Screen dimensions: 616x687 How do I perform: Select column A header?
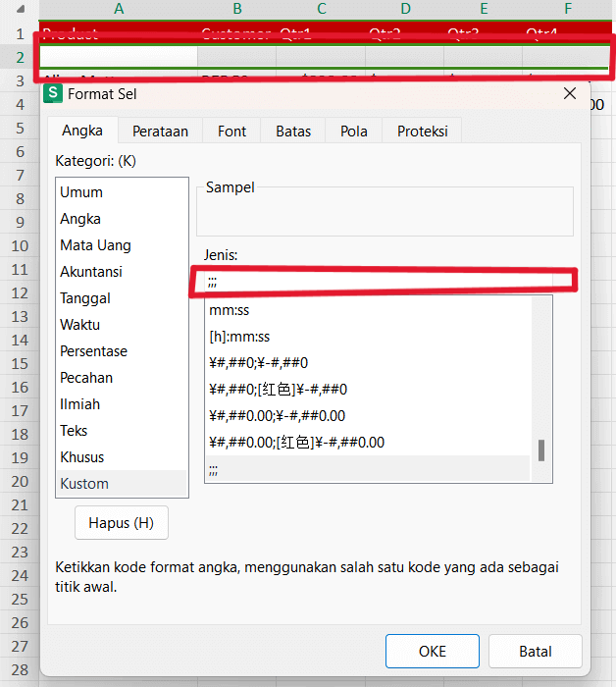pyautogui.click(x=119, y=9)
